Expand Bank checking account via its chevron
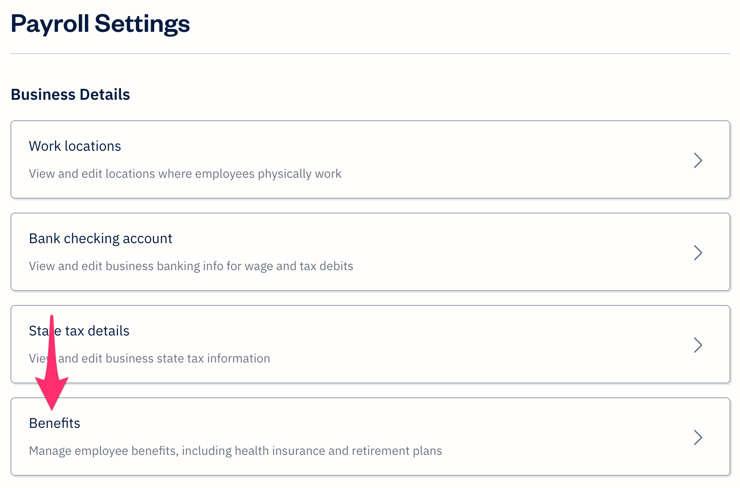The height and width of the screenshot is (488, 740). pyautogui.click(x=698, y=253)
